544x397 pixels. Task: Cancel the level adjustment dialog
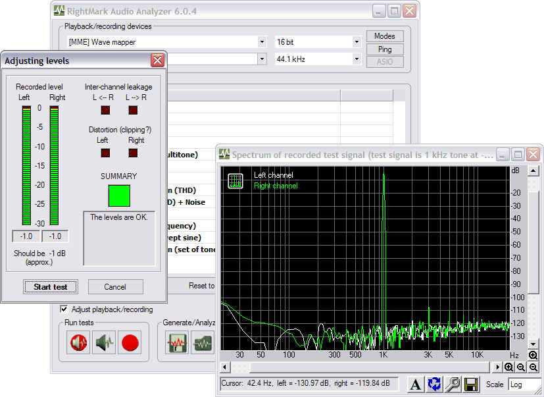115,286
